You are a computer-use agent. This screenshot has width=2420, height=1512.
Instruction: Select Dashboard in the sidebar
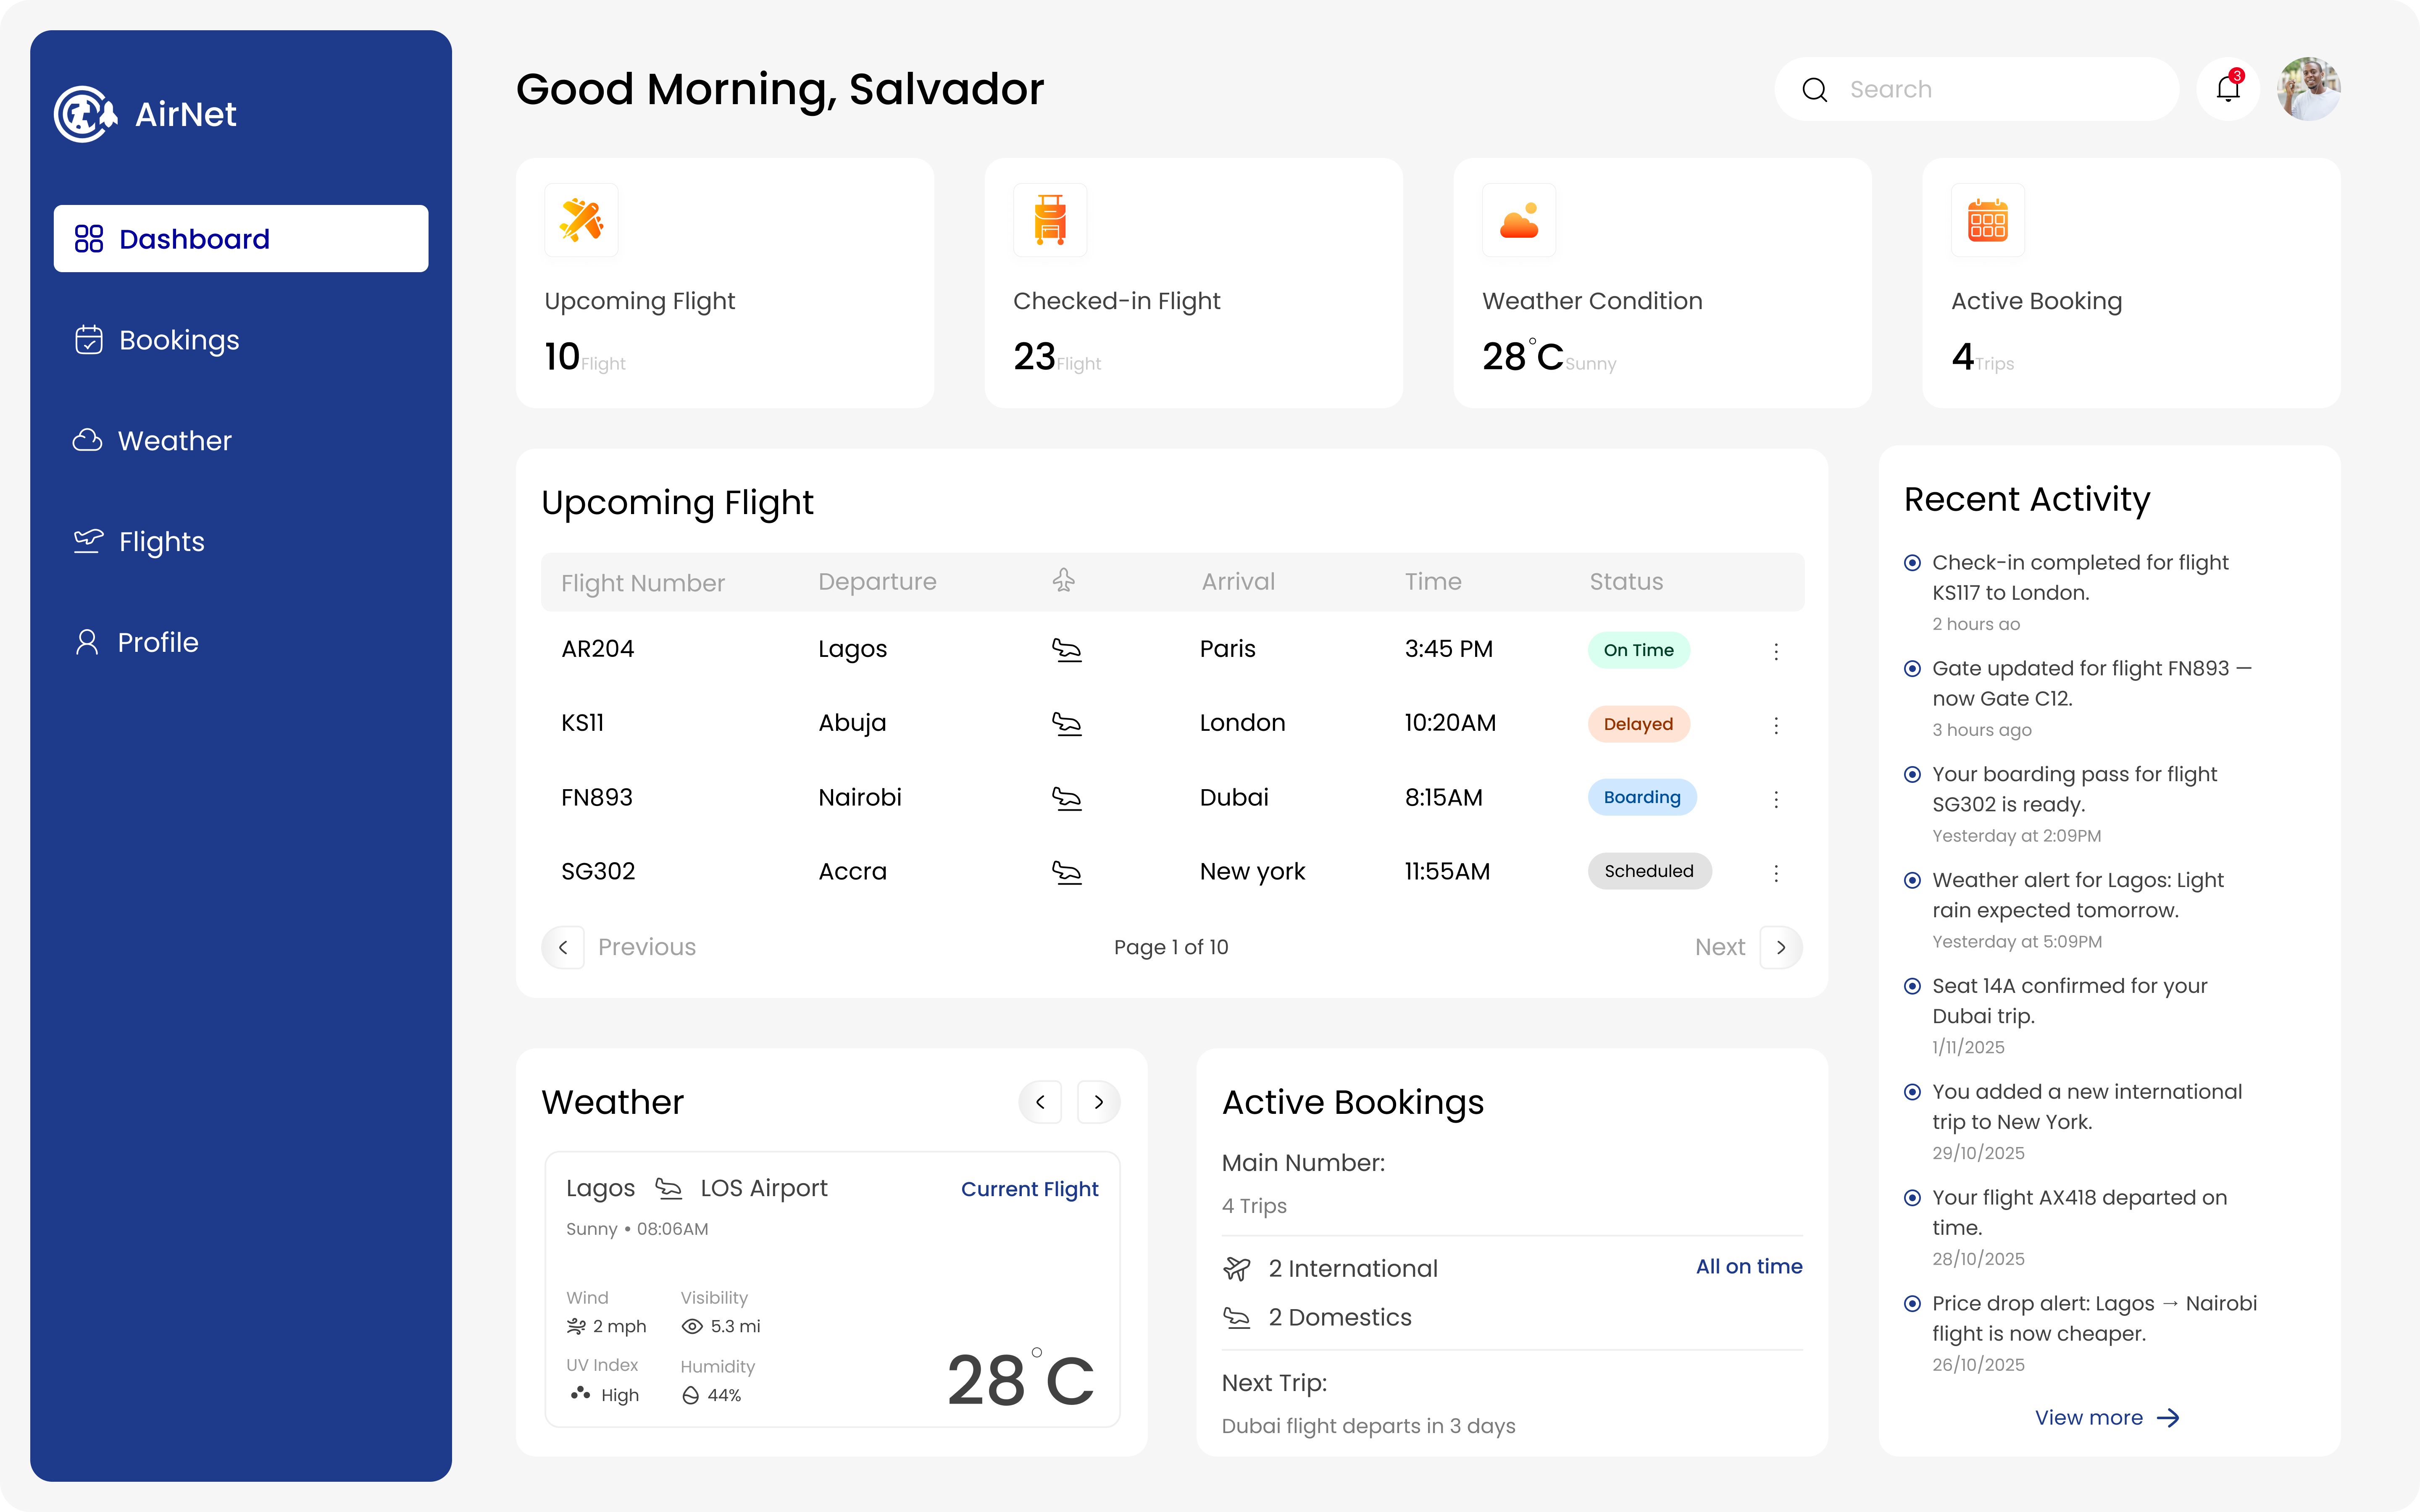click(x=194, y=238)
